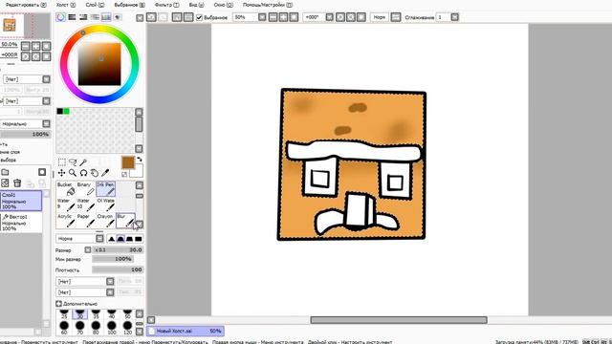The height and width of the screenshot is (344, 612).
Task: Activate the hand pan tool
Action: [95, 173]
